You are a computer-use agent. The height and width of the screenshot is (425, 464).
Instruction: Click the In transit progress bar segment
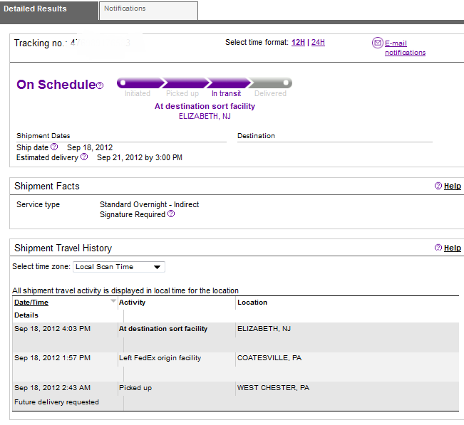click(229, 83)
